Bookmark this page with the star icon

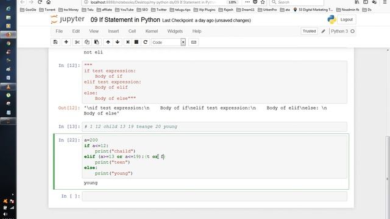[x=263, y=2]
